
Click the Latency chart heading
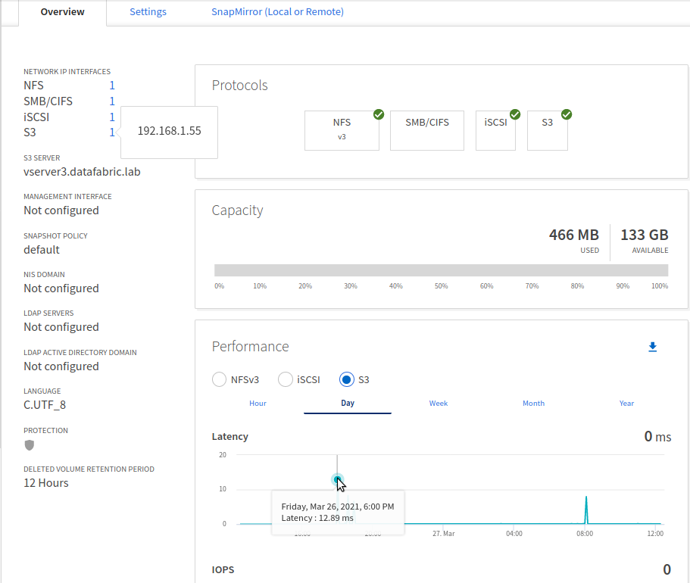click(230, 436)
